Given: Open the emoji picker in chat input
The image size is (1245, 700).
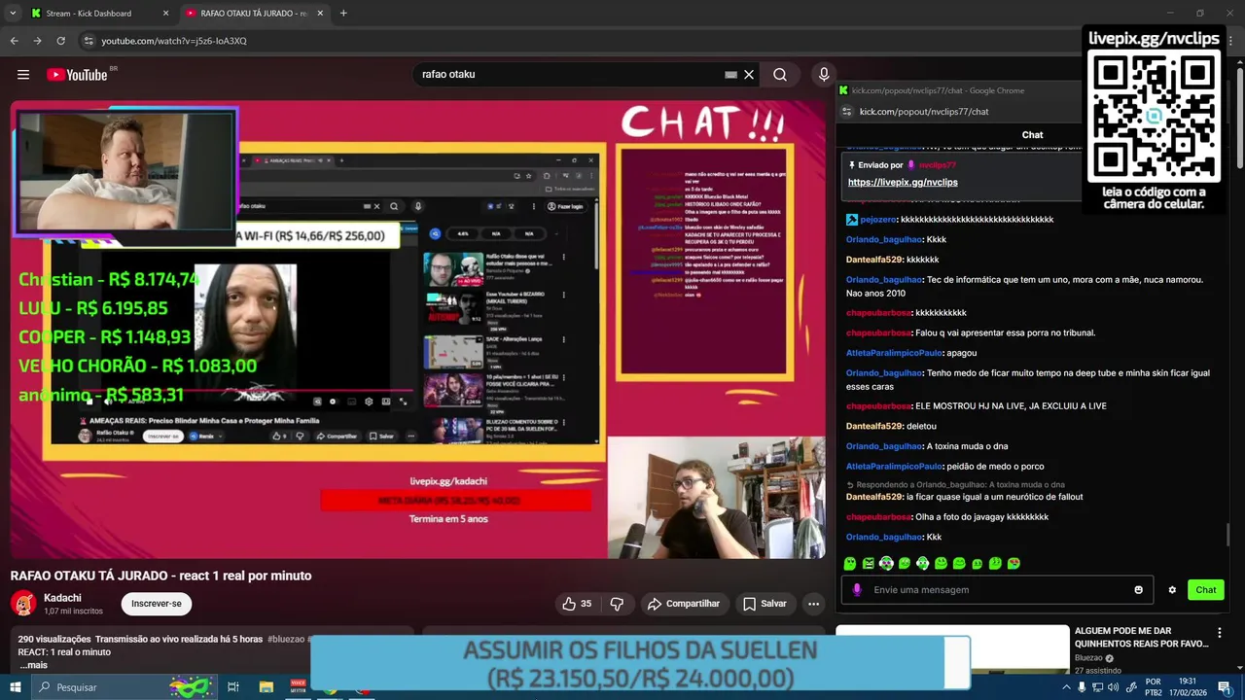Looking at the screenshot, I should click(1138, 590).
